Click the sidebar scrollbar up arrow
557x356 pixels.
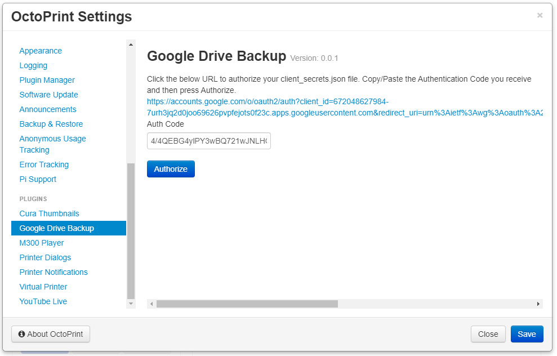[131, 44]
